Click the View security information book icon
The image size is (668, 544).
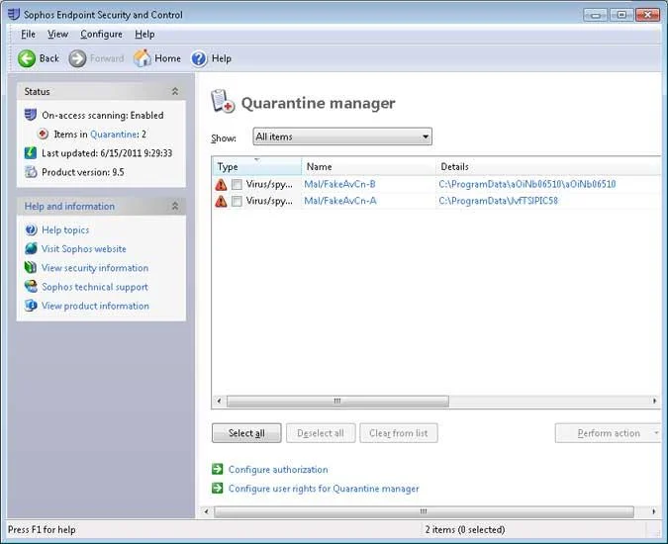(x=31, y=267)
